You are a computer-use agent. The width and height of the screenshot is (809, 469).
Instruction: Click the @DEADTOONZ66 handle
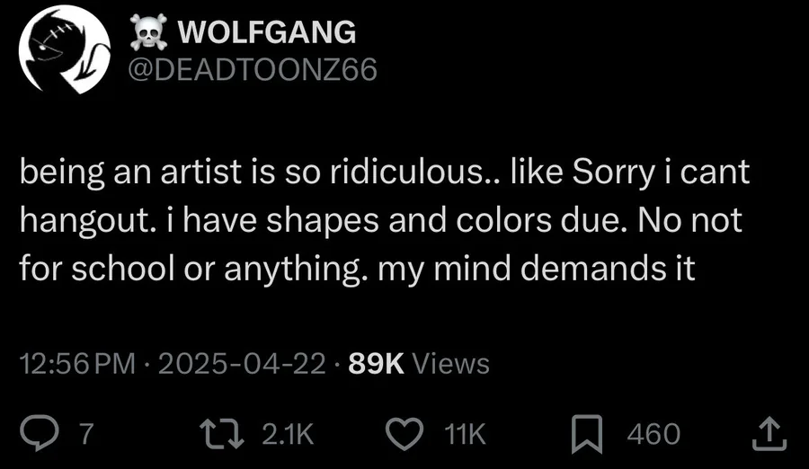(x=253, y=70)
